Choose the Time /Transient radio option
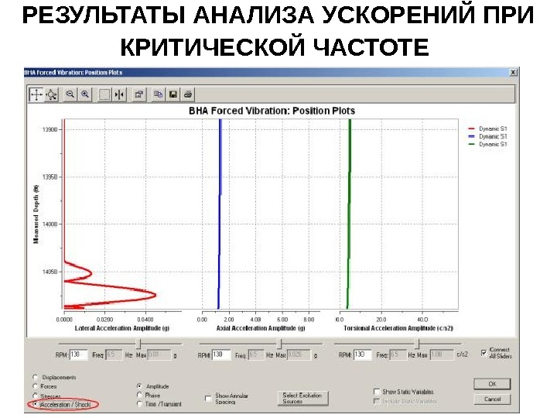This screenshot has height=418, width=557. (x=139, y=404)
